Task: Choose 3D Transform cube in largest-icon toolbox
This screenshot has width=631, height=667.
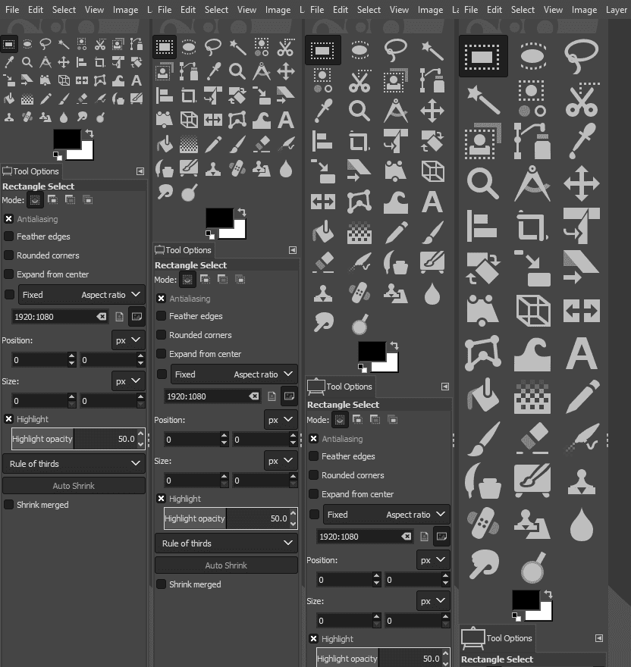Action: pos(532,311)
